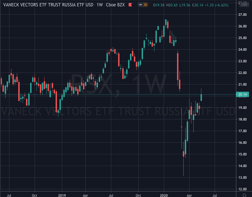Click the first Jul label on the time axis
The image size is (252, 197).
pos(9,195)
